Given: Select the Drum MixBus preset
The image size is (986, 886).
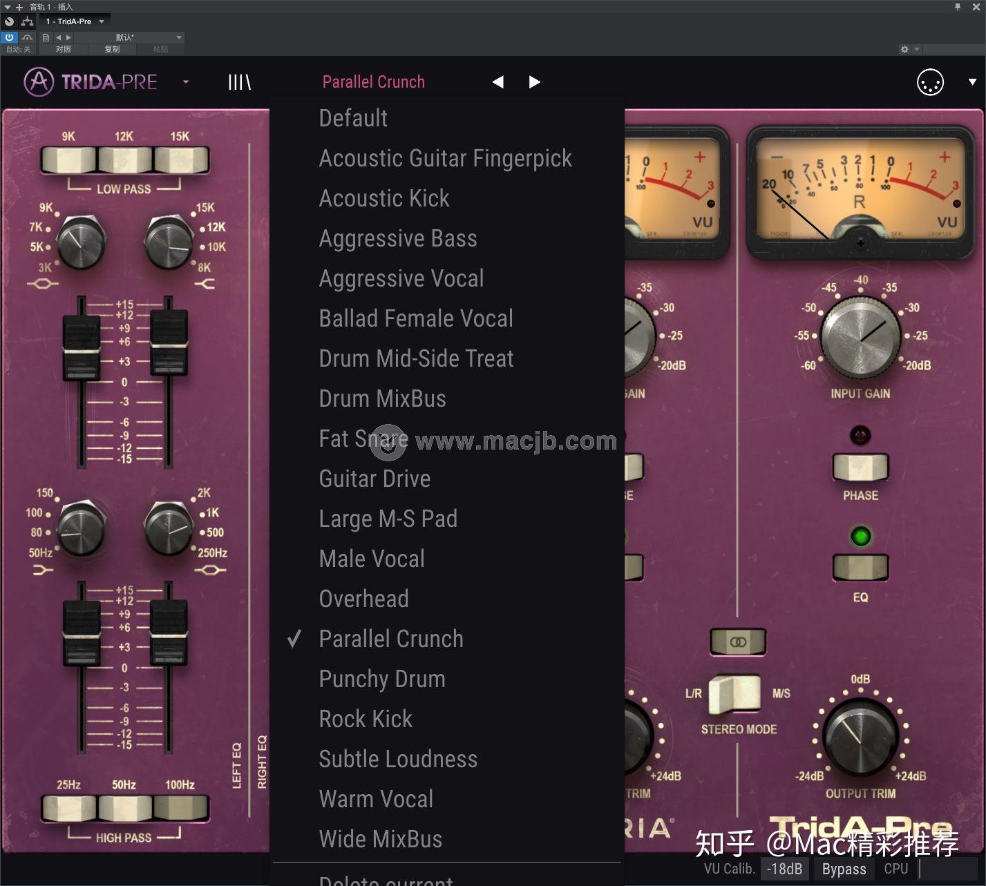Looking at the screenshot, I should tap(382, 398).
